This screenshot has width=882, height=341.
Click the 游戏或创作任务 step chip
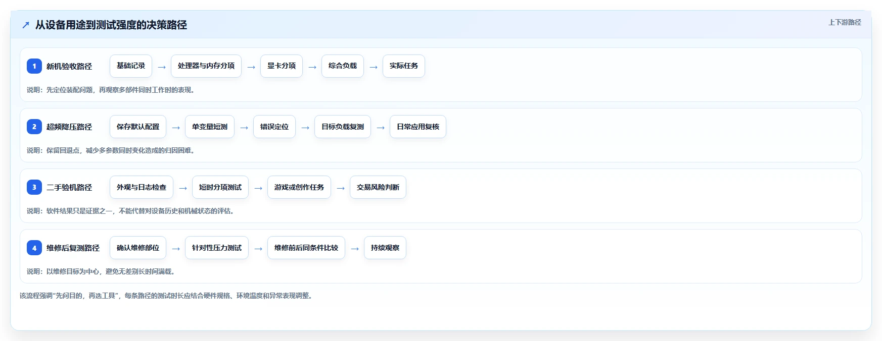tap(299, 187)
